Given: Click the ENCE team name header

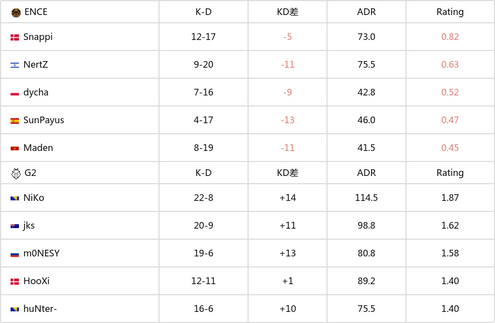Looking at the screenshot, I should 36,12.
